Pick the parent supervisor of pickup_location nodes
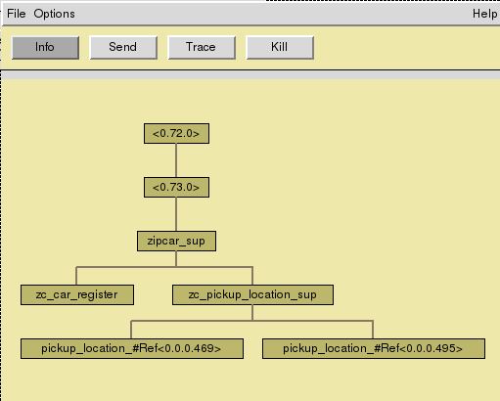The height and width of the screenshot is (401, 500). [x=252, y=294]
